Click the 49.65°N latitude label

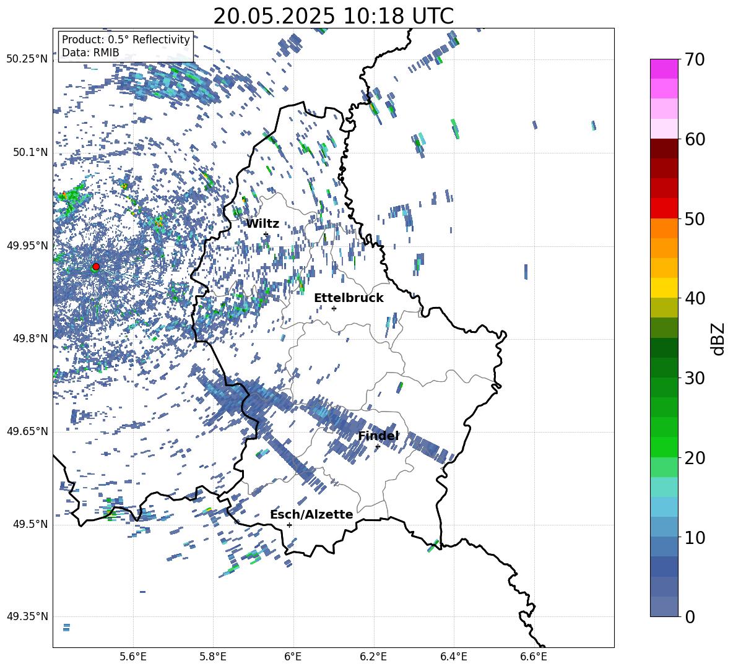click(x=27, y=431)
